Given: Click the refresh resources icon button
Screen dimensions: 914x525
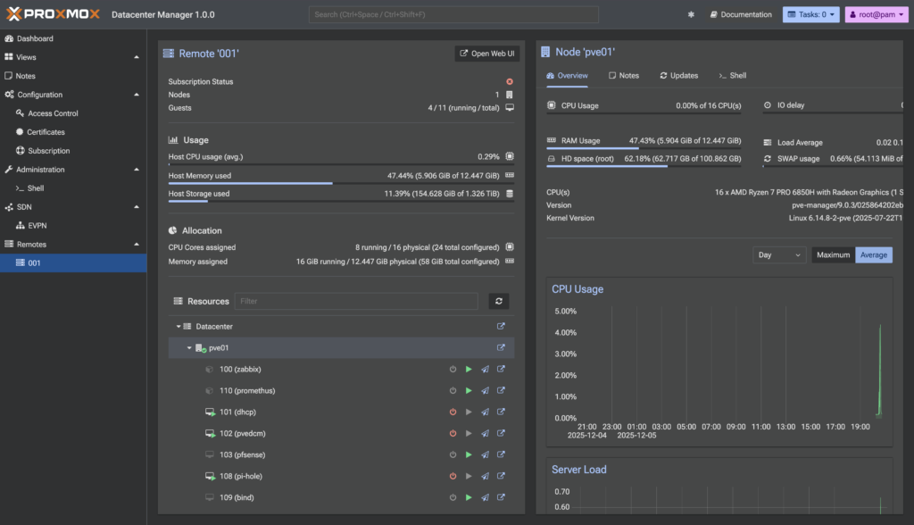Looking at the screenshot, I should click(x=500, y=302).
